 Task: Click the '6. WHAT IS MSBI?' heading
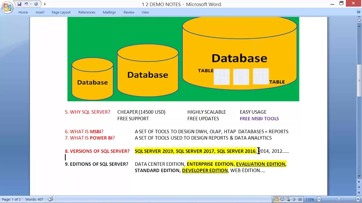[x=84, y=131]
